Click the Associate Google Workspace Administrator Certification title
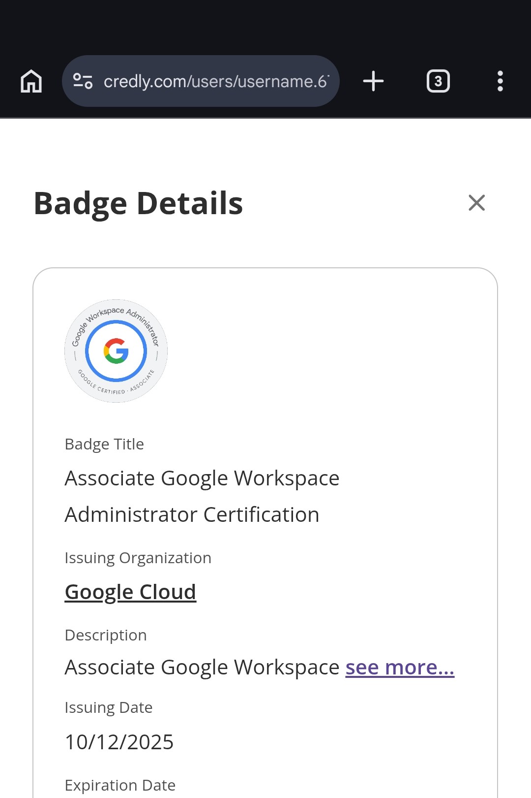 click(202, 496)
